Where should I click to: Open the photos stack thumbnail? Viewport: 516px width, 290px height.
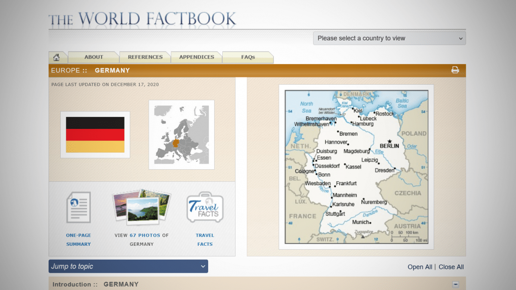pyautogui.click(x=141, y=208)
